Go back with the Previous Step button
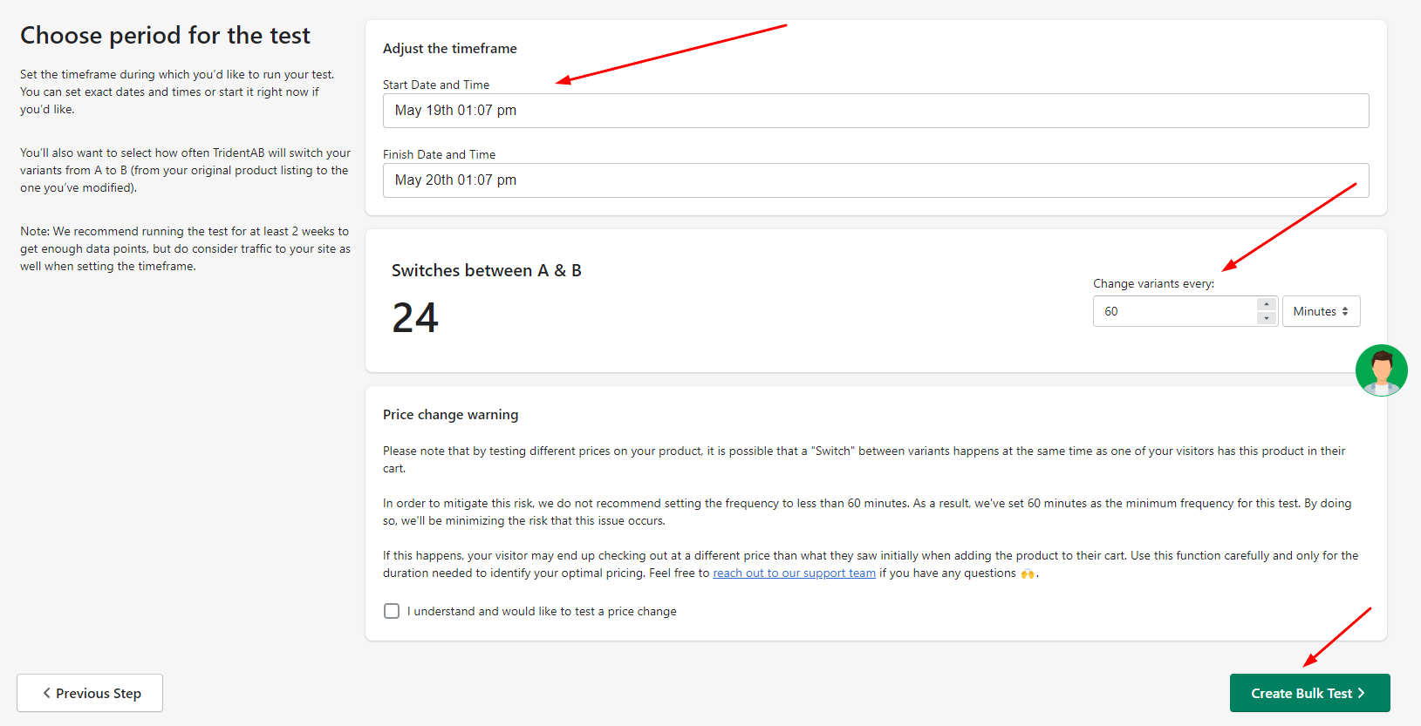 90,693
